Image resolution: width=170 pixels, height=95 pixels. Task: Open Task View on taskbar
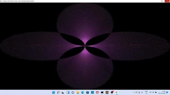click(63, 92)
